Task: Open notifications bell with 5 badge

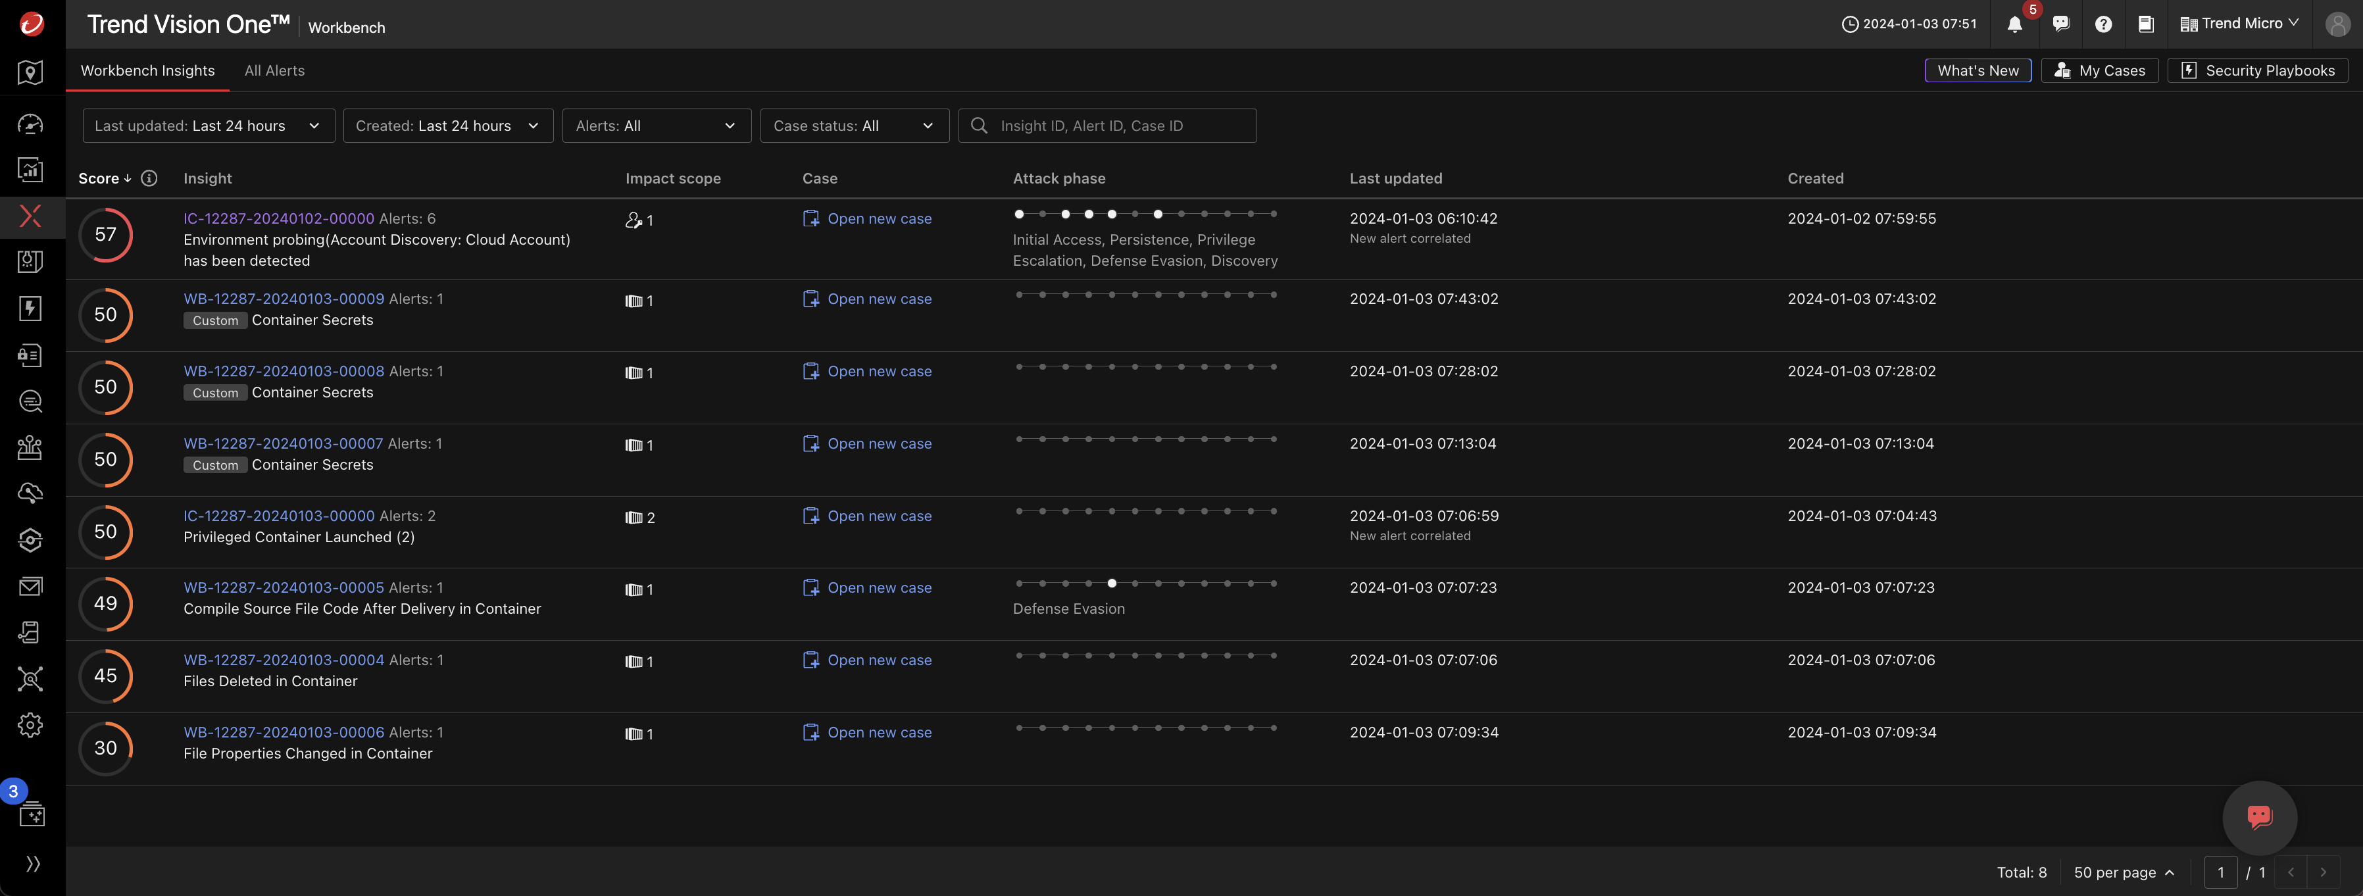Action: (x=2014, y=25)
